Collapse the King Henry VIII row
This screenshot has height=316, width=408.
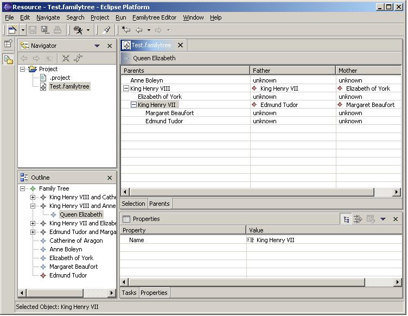[126, 89]
